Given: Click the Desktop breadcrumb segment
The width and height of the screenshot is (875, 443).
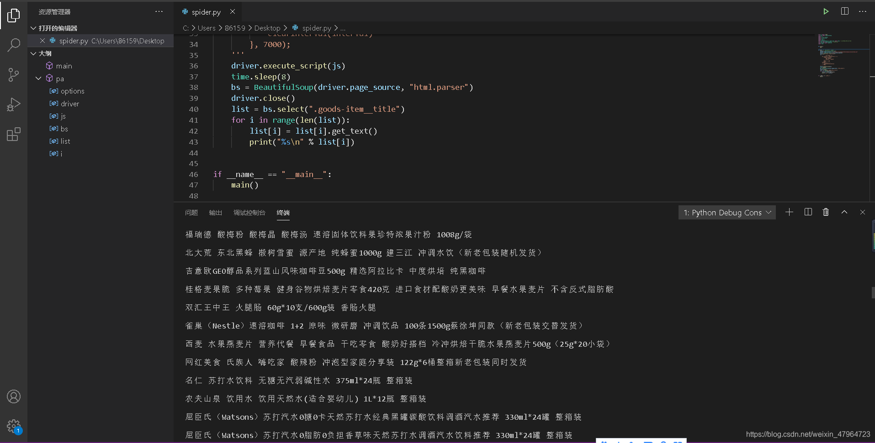Looking at the screenshot, I should tap(267, 28).
